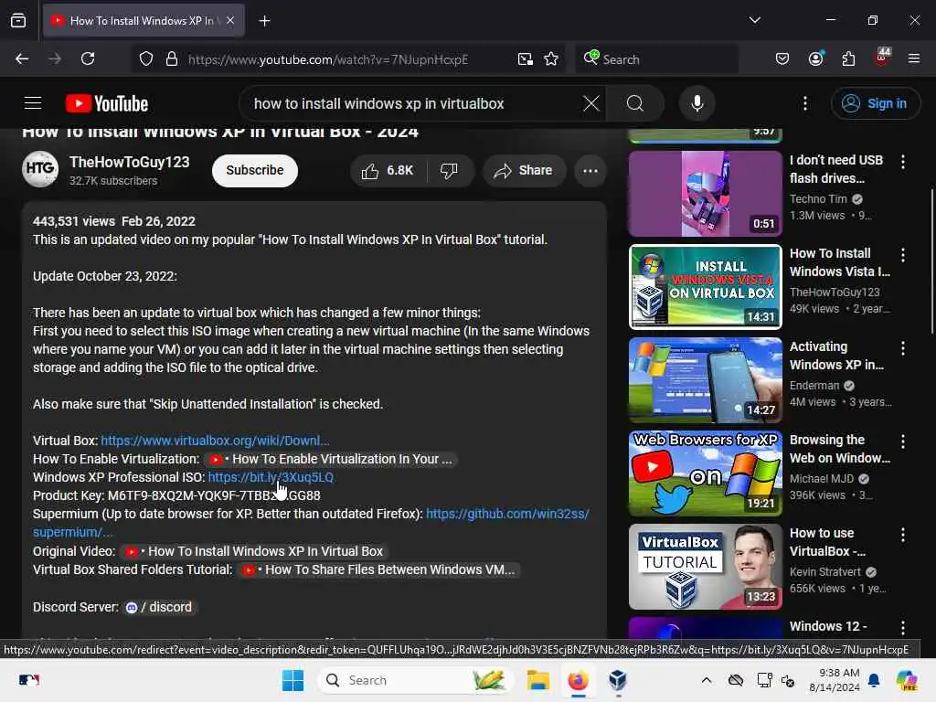Click the Firefox toolbar Search field
Viewport: 936px width, 702px height.
point(656,58)
